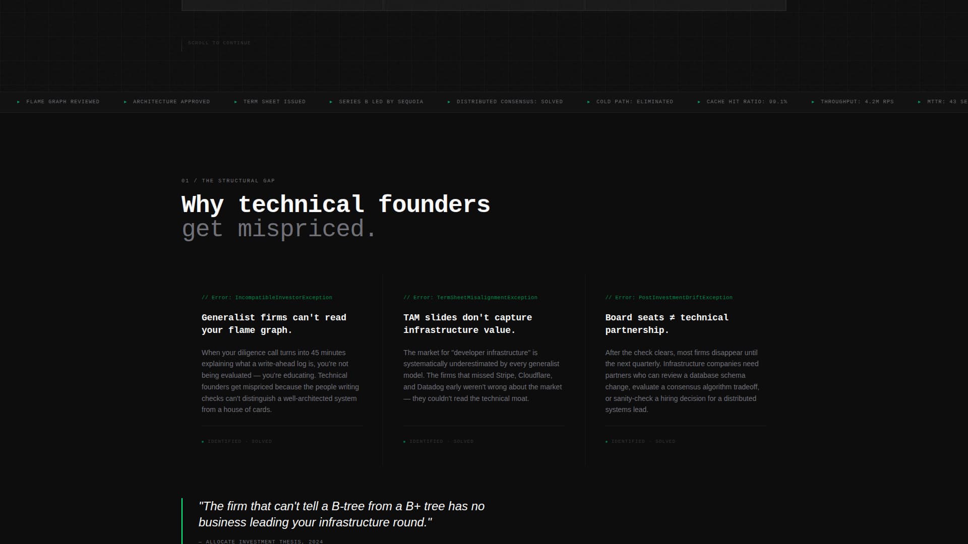Click the arrow next to THROUGHPUT: 4.2M RPS
Image resolution: width=968 pixels, height=544 pixels.
813,101
